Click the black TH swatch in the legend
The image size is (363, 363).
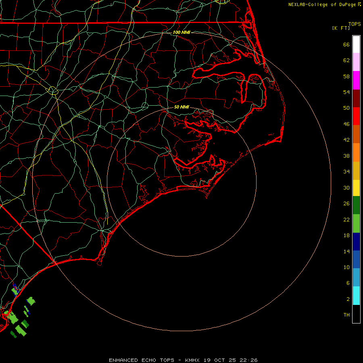(x=356, y=314)
